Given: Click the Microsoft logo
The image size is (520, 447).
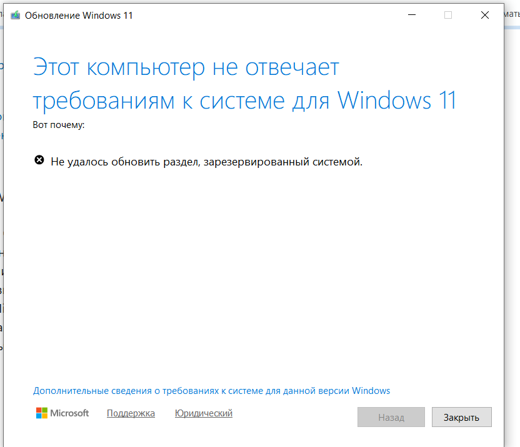Looking at the screenshot, I should point(62,413).
